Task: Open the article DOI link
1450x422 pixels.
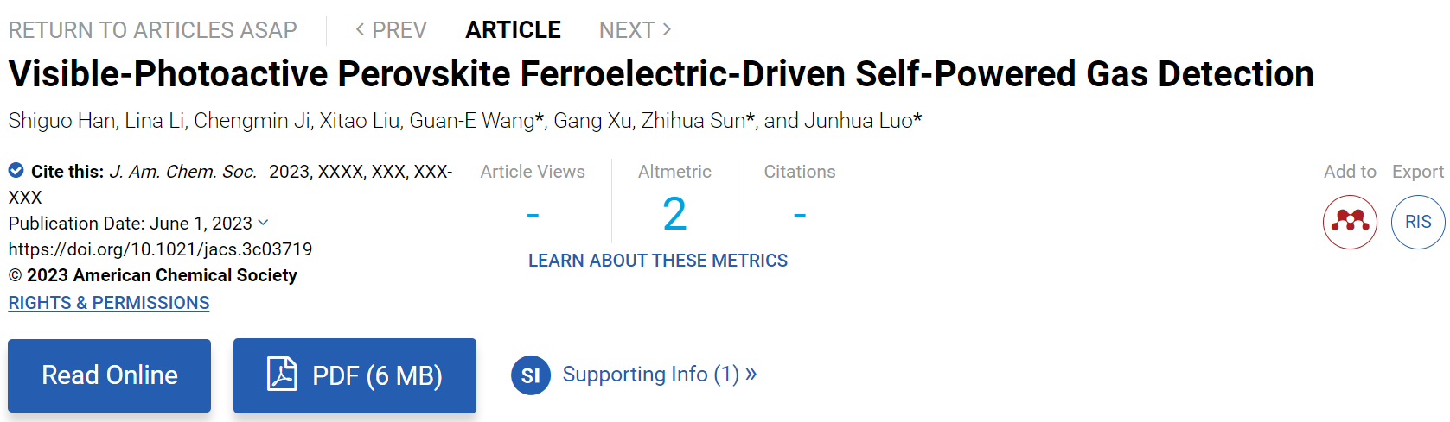Action: point(161,249)
